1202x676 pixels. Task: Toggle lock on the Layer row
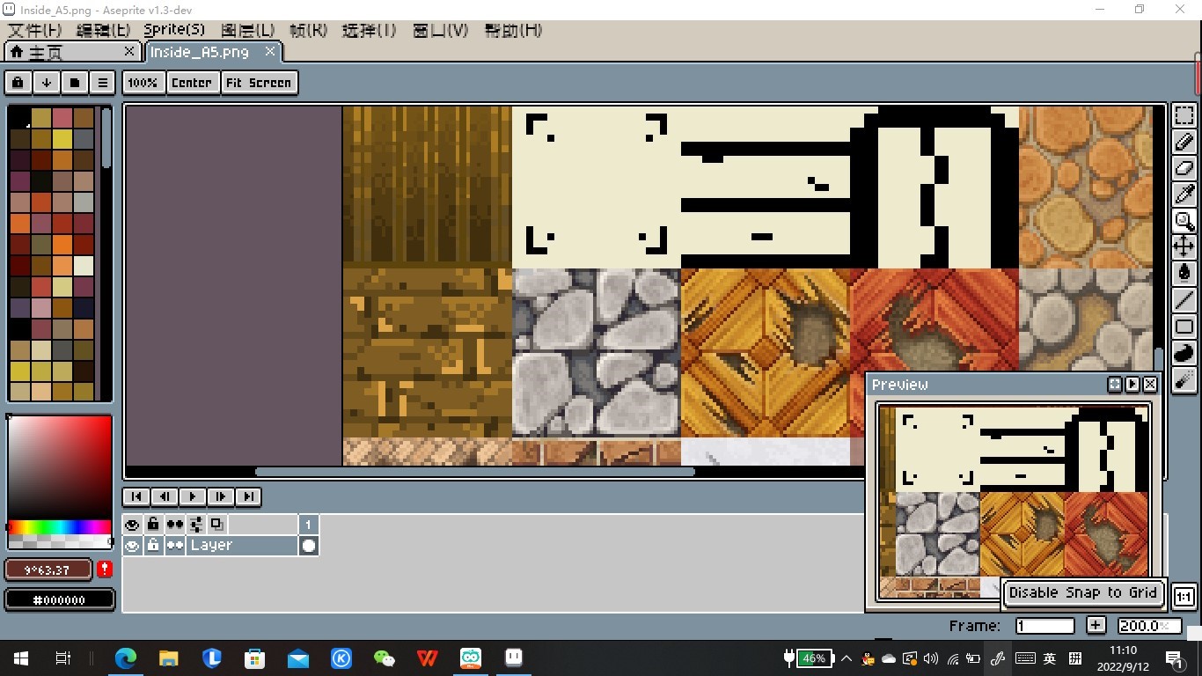[x=153, y=546]
